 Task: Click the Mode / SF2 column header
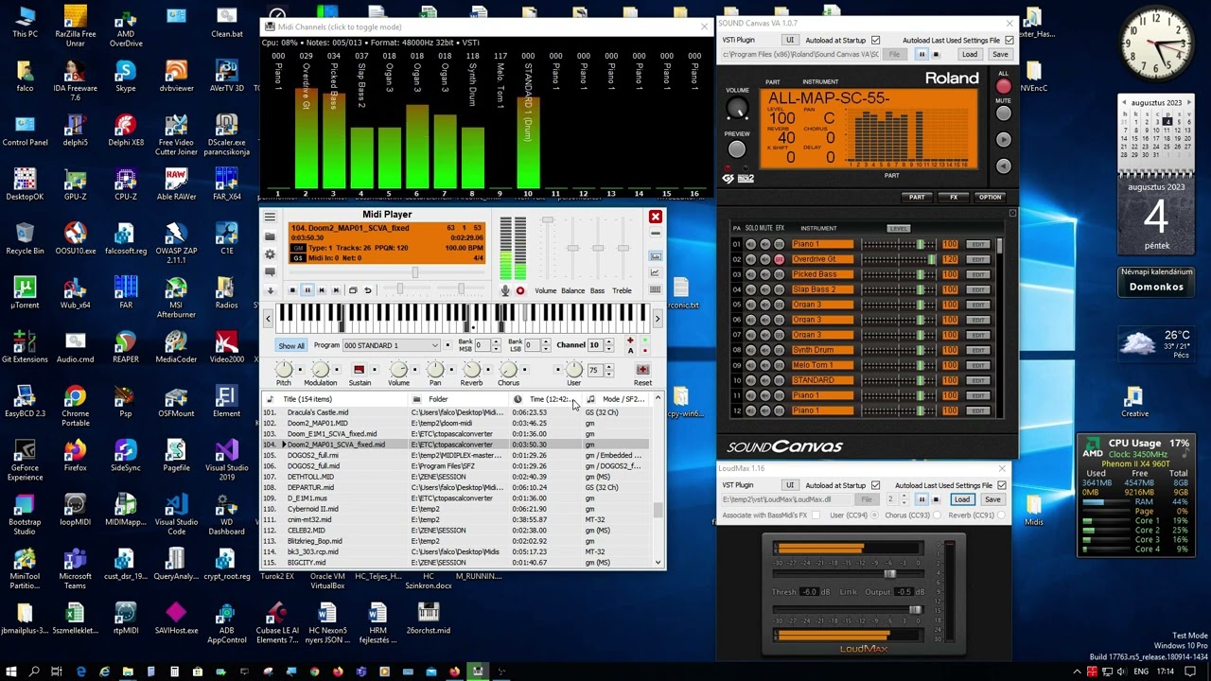[x=617, y=399]
